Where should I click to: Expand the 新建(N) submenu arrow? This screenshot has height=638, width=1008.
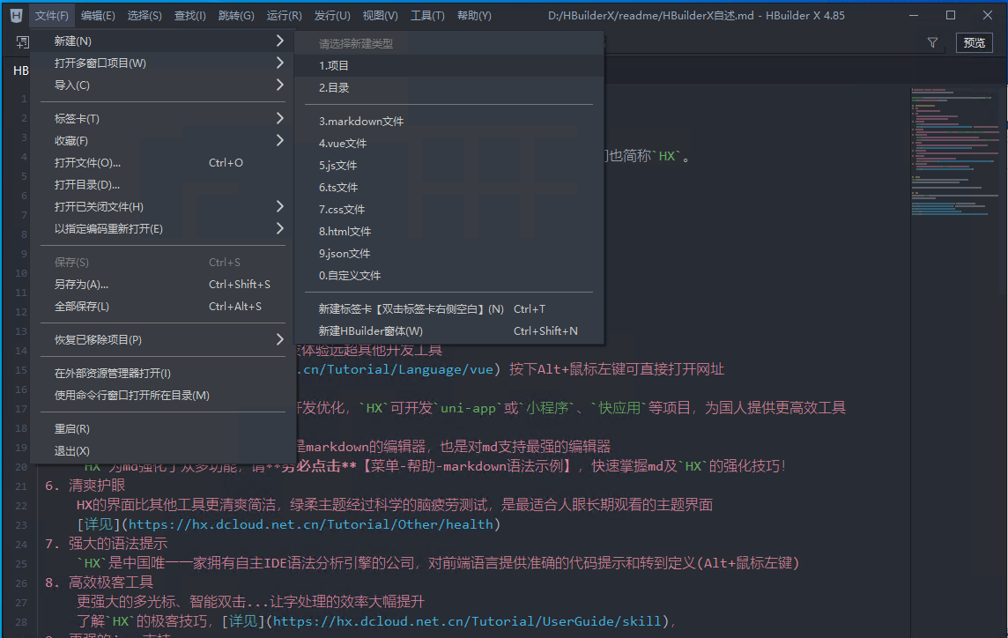coord(279,41)
